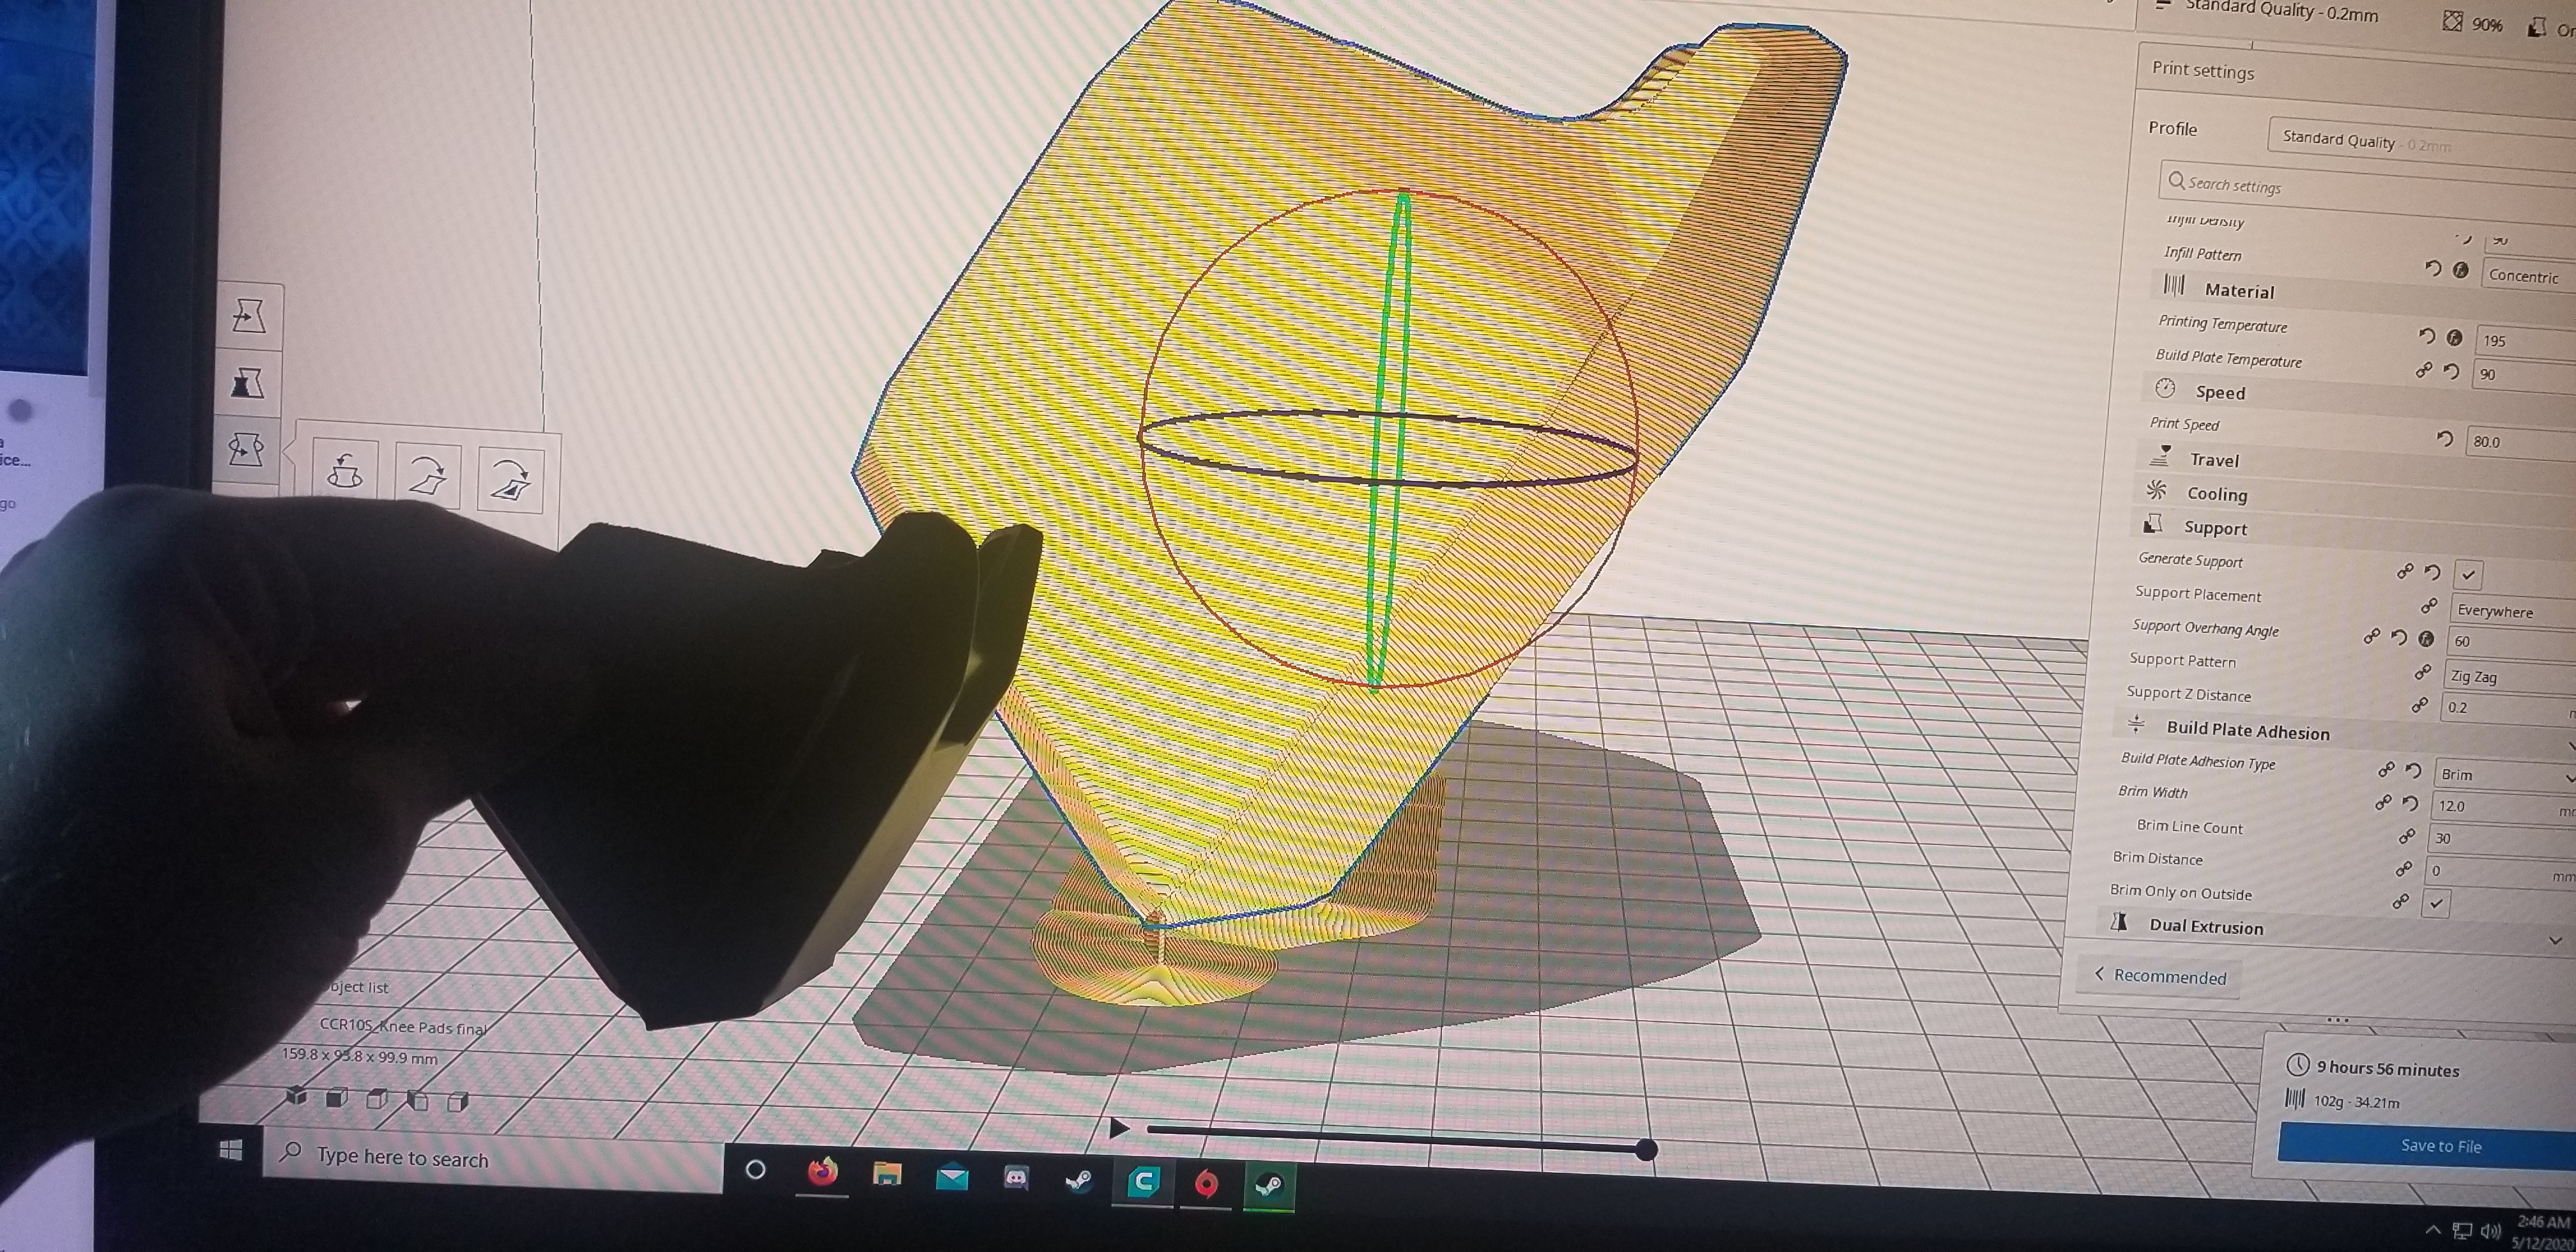Reset Infill Pattern to its default
Viewport: 2576px width, 1252px height.
(x=2433, y=269)
